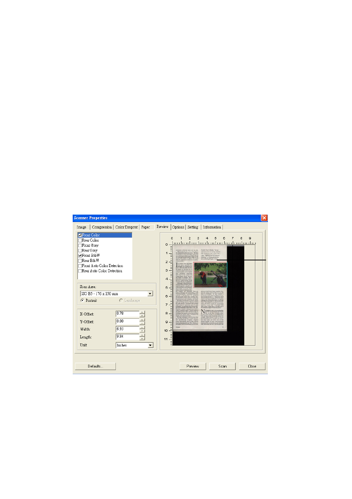352x499 pixels.
Task: Increase Width with the up arrow
Action: tap(142, 328)
